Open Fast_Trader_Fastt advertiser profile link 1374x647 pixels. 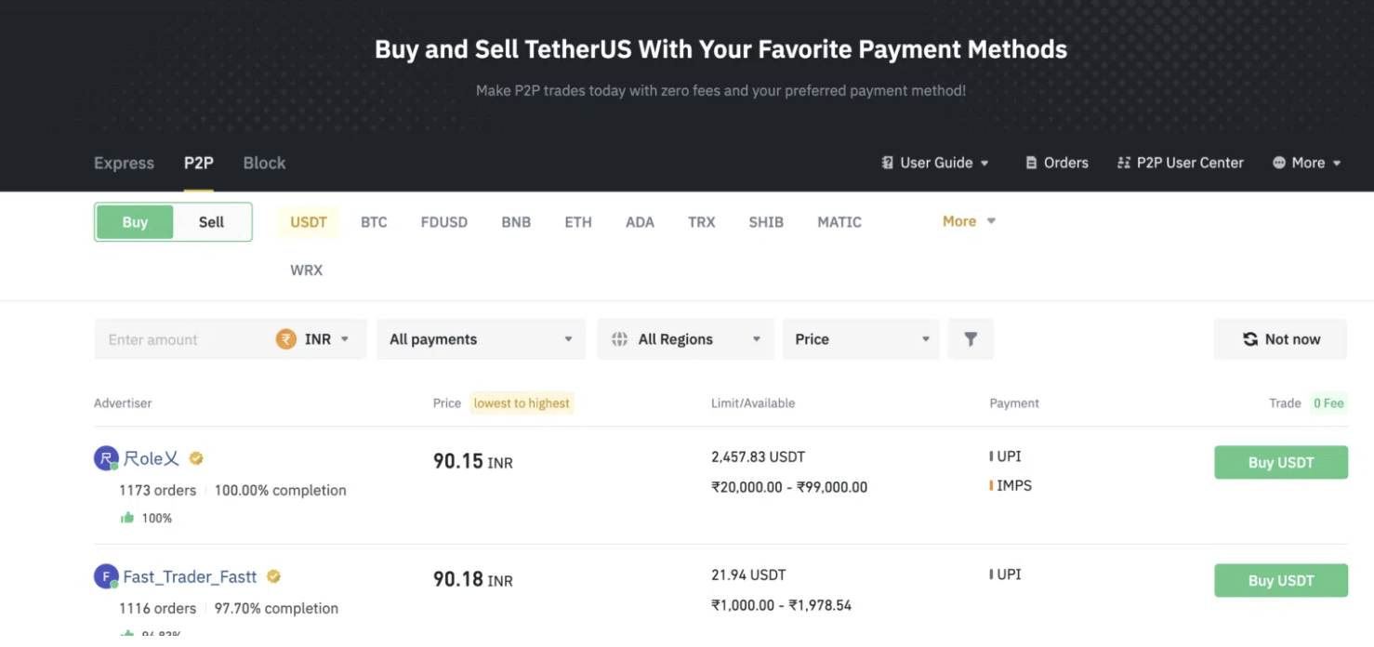coord(190,576)
